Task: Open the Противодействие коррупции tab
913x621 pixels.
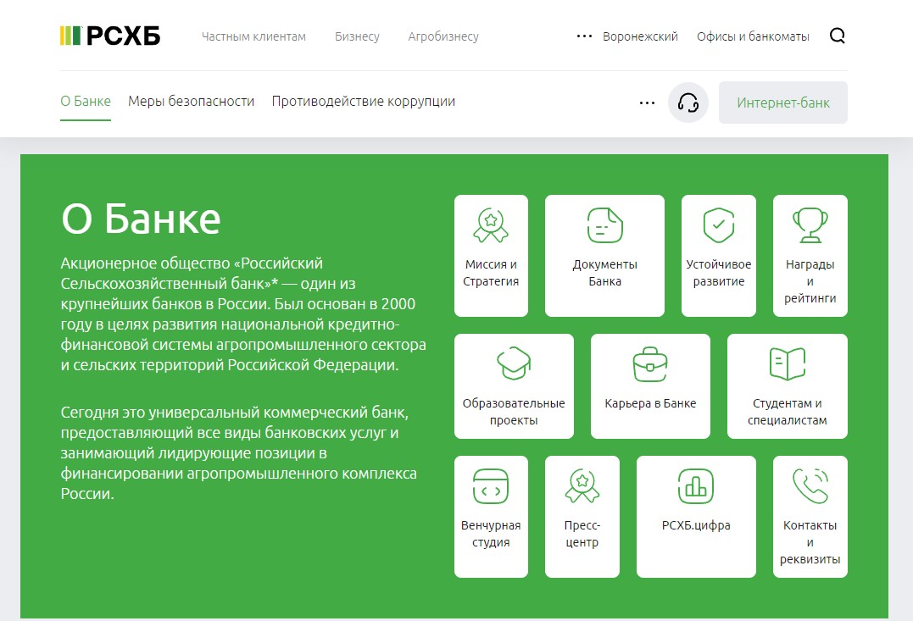Action: click(x=363, y=102)
